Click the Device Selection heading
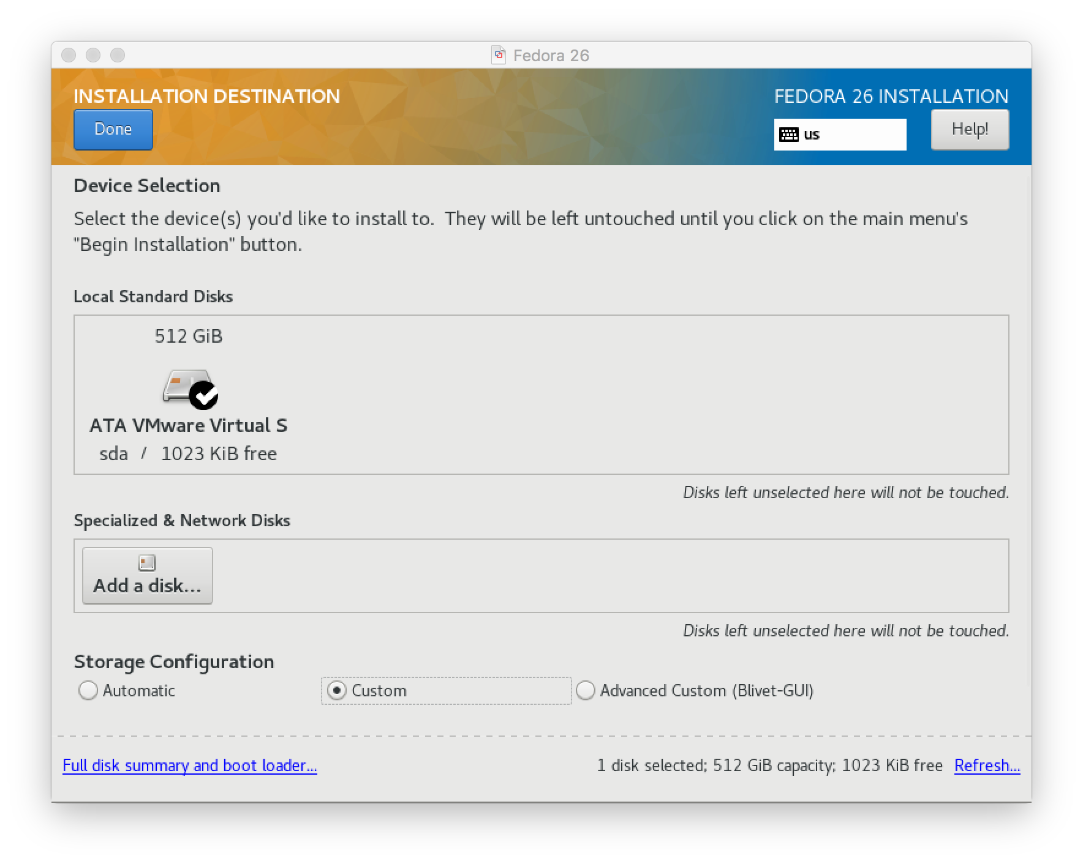 [x=147, y=185]
